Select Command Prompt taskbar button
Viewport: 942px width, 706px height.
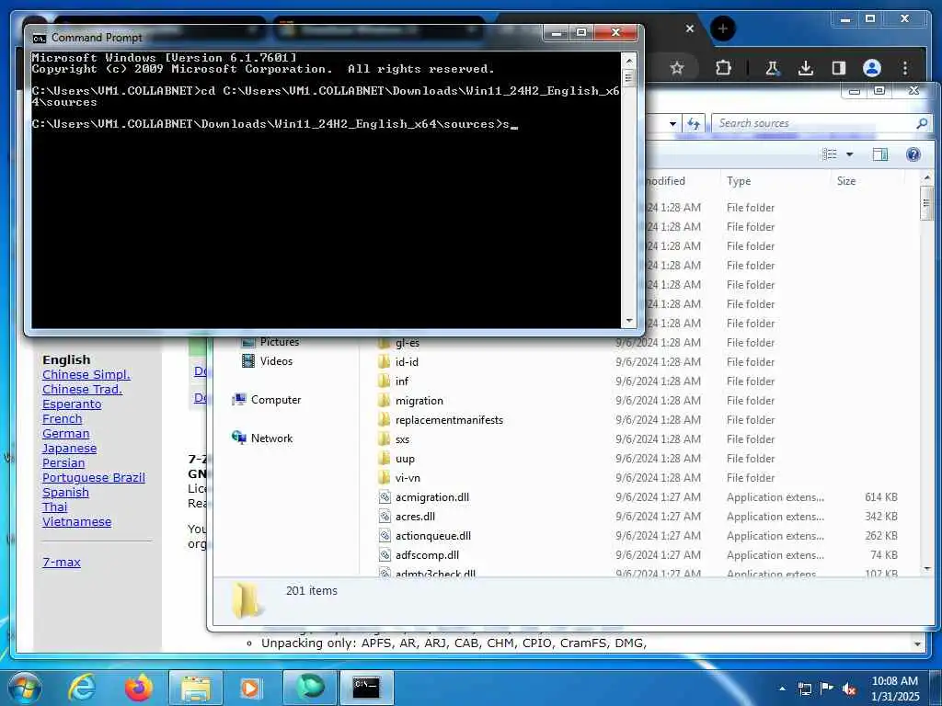click(x=366, y=689)
